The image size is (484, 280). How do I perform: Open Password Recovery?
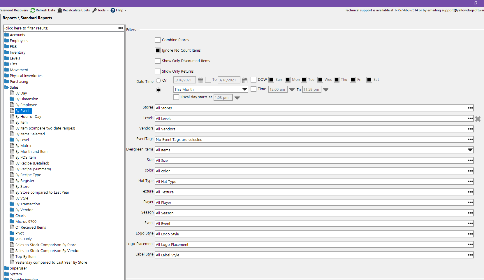pos(14,10)
